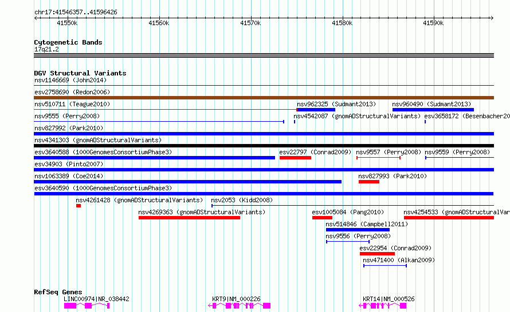Image resolution: width=510 pixels, height=312 pixels.
Task: Click the right arrow of the ruler
Action: [x=492, y=18]
